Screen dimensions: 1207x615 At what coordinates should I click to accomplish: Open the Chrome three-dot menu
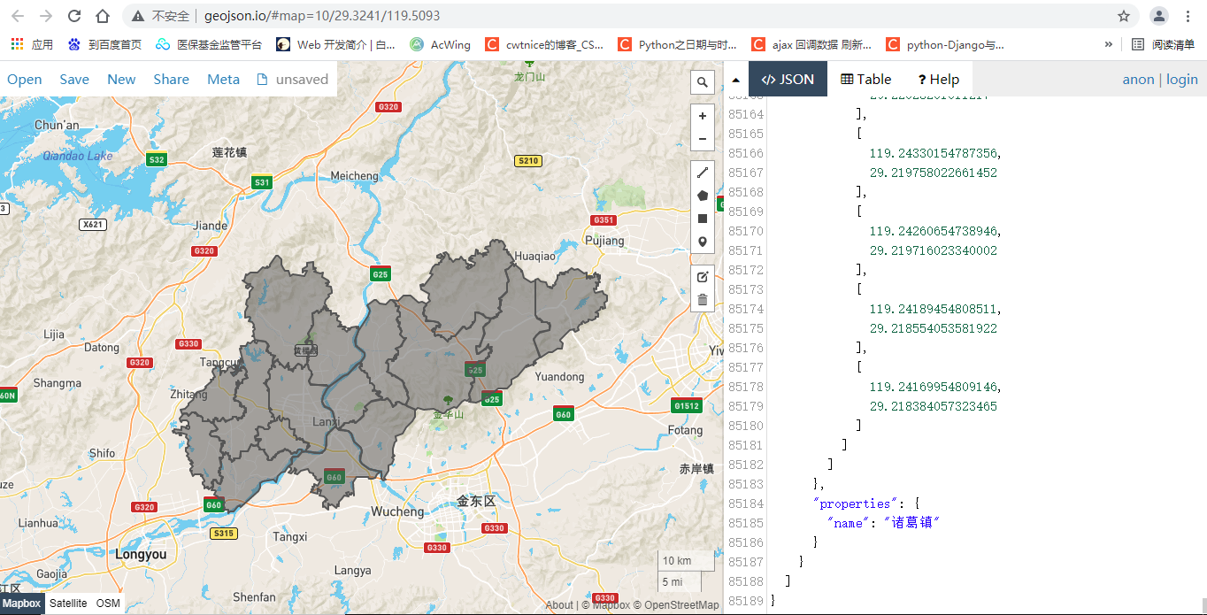click(1188, 16)
